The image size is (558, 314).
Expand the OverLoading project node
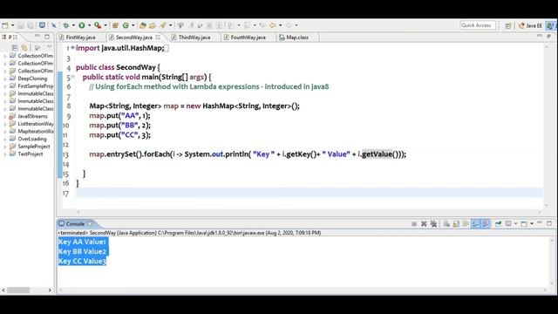[x=5, y=140]
